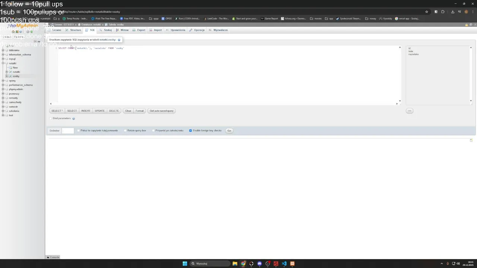Screen dimensions: 477x268
Task: Open Bind parameters help icon
Action: coord(73,118)
